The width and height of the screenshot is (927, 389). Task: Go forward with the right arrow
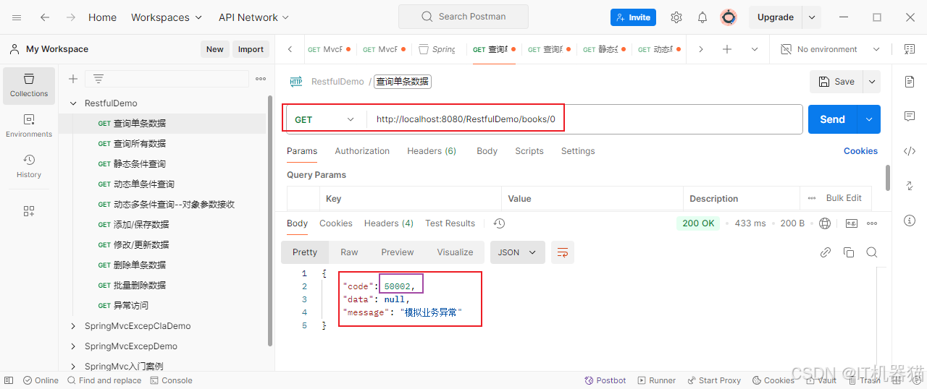point(71,17)
